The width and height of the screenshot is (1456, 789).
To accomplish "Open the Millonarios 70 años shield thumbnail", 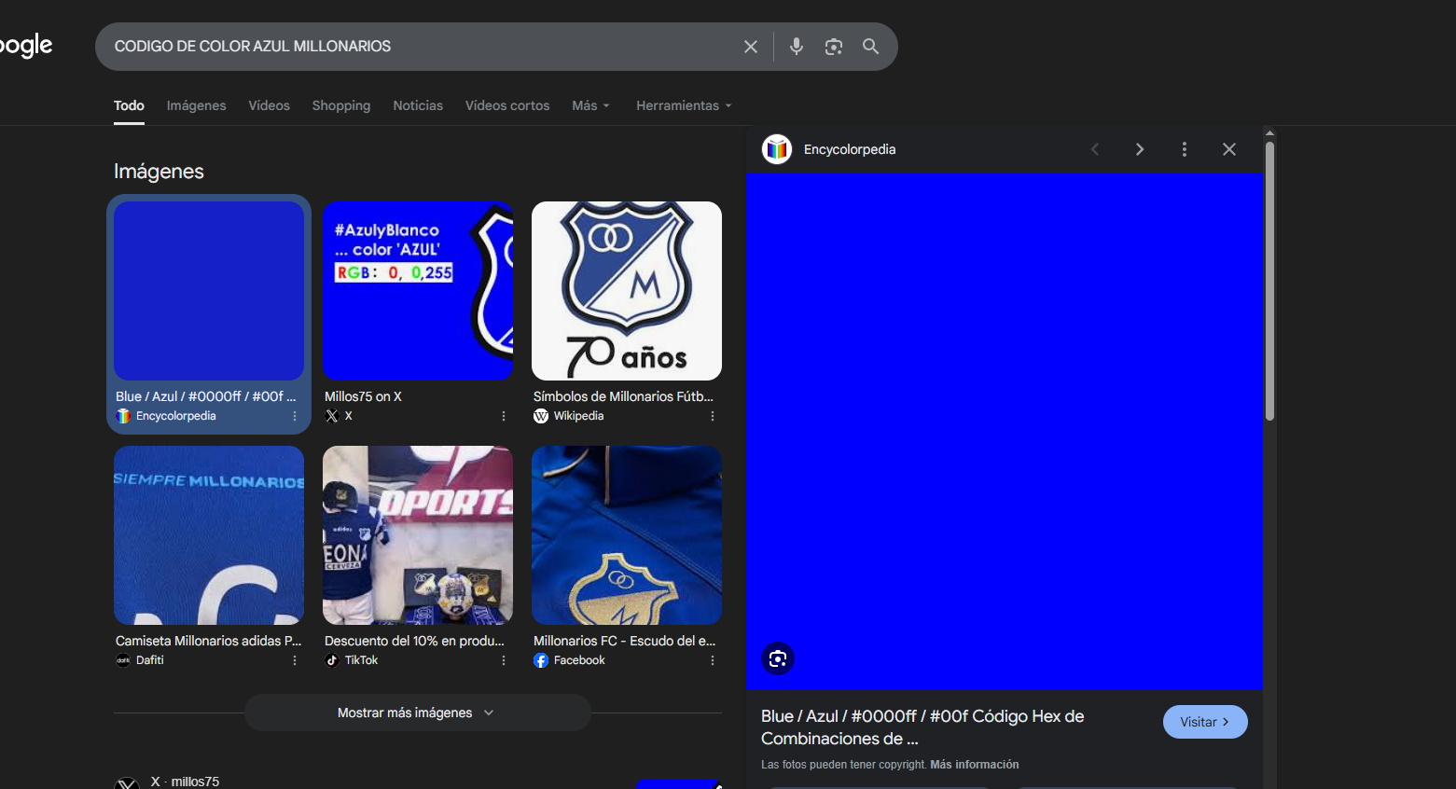I will coord(627,291).
